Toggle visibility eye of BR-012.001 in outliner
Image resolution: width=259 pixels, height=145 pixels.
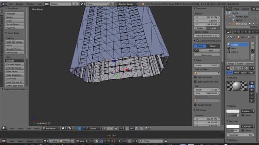tap(250, 24)
